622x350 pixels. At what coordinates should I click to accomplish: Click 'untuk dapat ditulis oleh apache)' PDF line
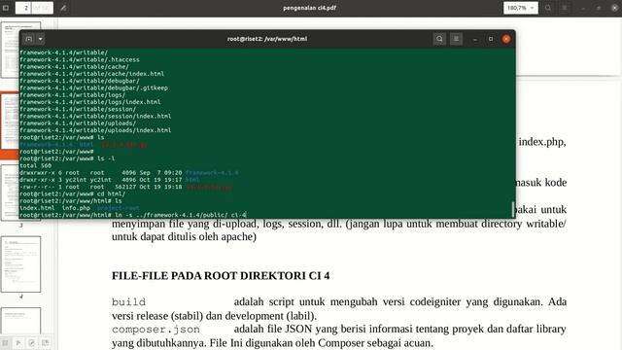184,237
